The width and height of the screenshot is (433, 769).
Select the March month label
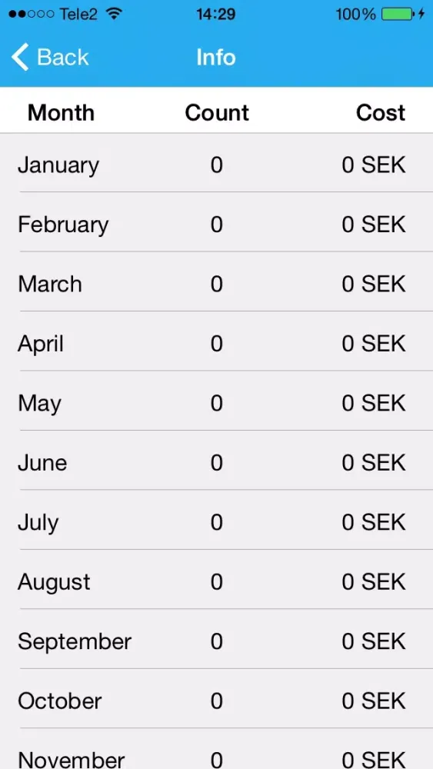point(49,284)
